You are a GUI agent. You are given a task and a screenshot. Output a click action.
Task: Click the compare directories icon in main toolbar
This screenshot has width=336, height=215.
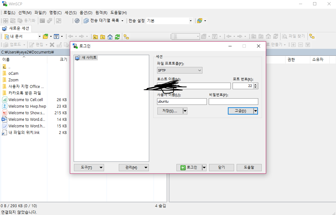coord(6,21)
